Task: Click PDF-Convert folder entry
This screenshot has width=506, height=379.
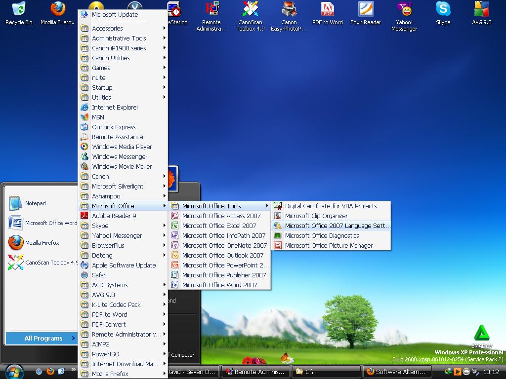Action: pos(123,325)
